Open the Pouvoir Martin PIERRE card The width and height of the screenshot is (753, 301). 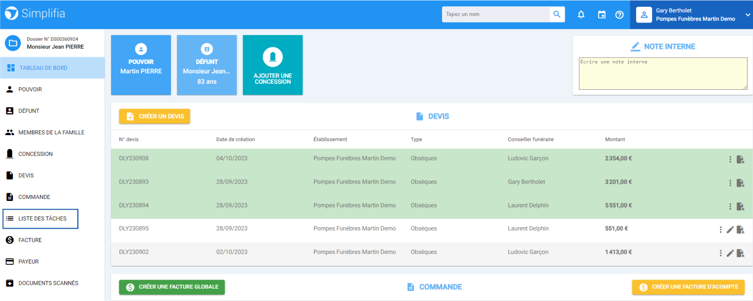pos(141,65)
